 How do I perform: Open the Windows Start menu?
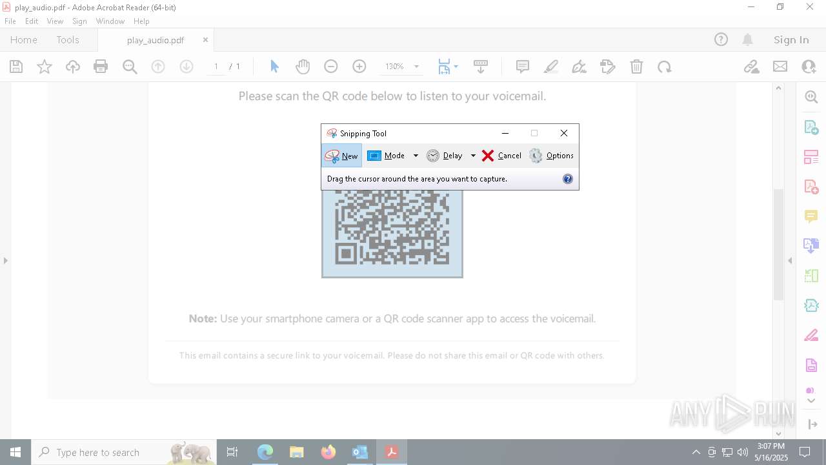point(15,452)
